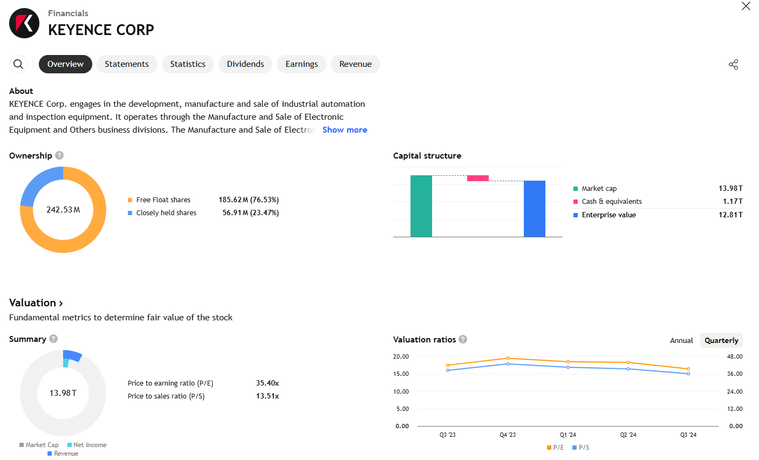Toggle the P/S series in chart legend
This screenshot has width=759, height=460.
click(581, 448)
